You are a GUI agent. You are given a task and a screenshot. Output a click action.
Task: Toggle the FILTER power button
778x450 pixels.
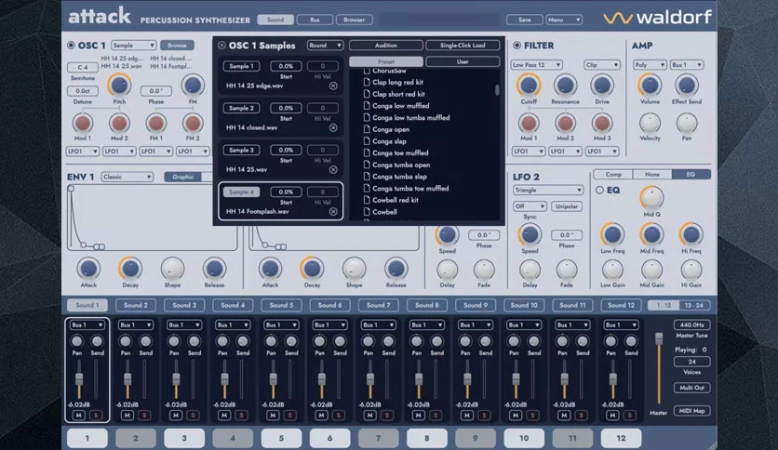coord(517,46)
